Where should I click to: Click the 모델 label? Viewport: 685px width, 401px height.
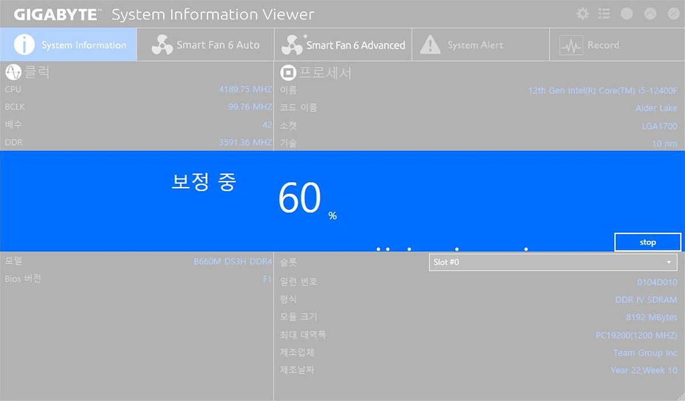(x=13, y=261)
